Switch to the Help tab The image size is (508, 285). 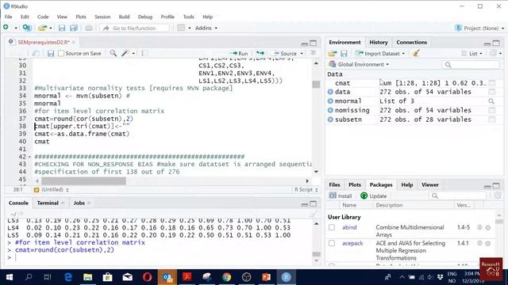coord(407,184)
